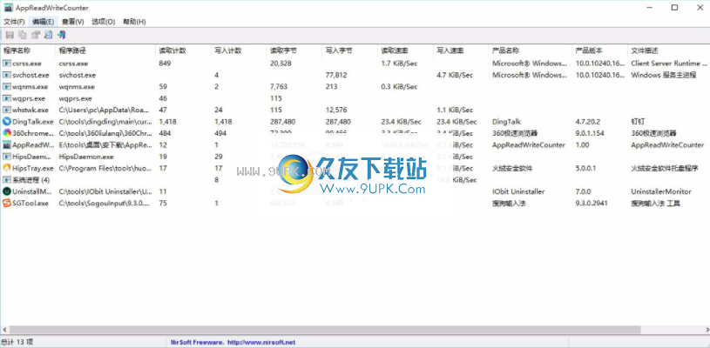
Task: Open the 编辑(E) menu
Action: click(x=43, y=22)
